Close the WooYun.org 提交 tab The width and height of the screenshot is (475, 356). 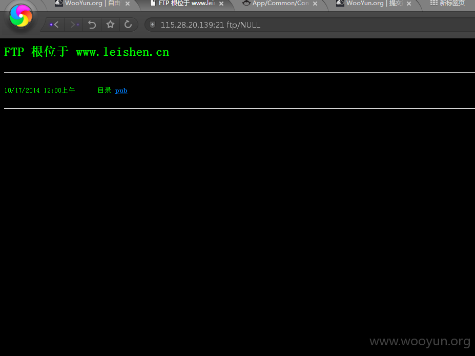pos(409,4)
